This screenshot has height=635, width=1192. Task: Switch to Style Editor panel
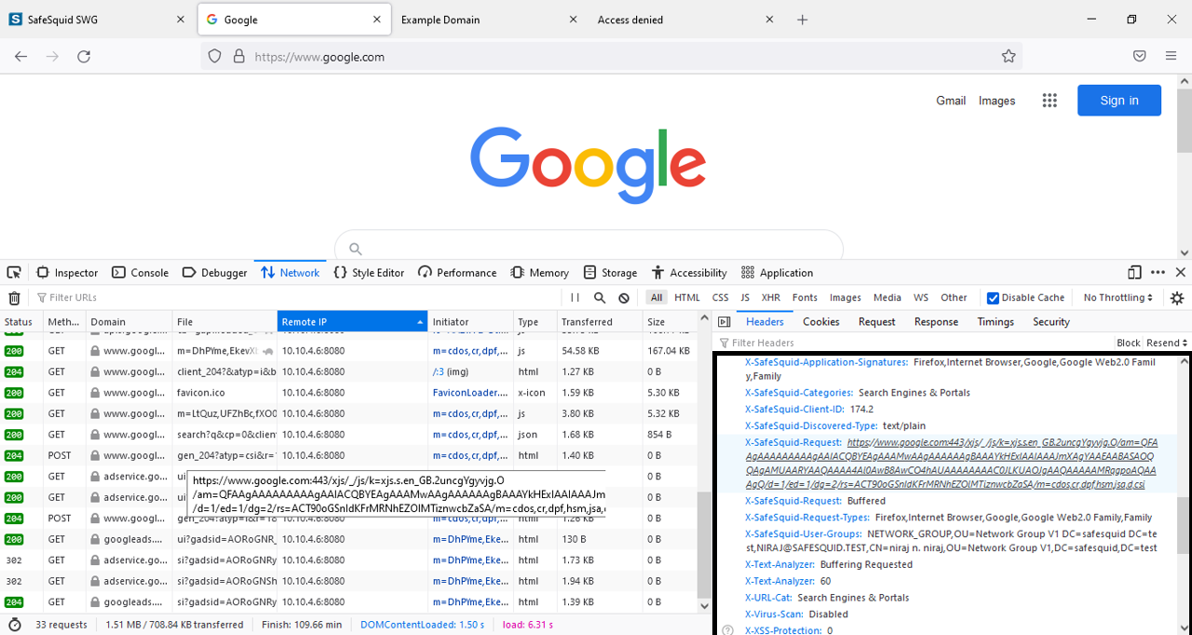[x=370, y=273]
